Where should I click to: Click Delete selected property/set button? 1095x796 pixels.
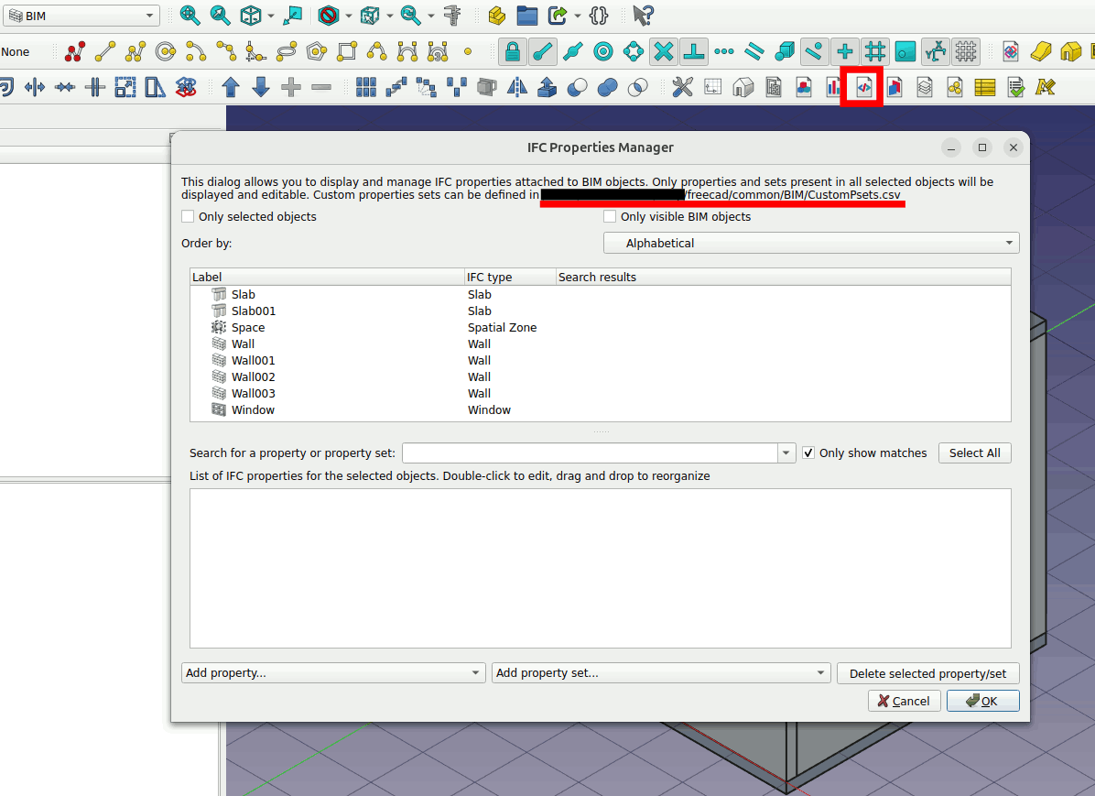(x=927, y=673)
